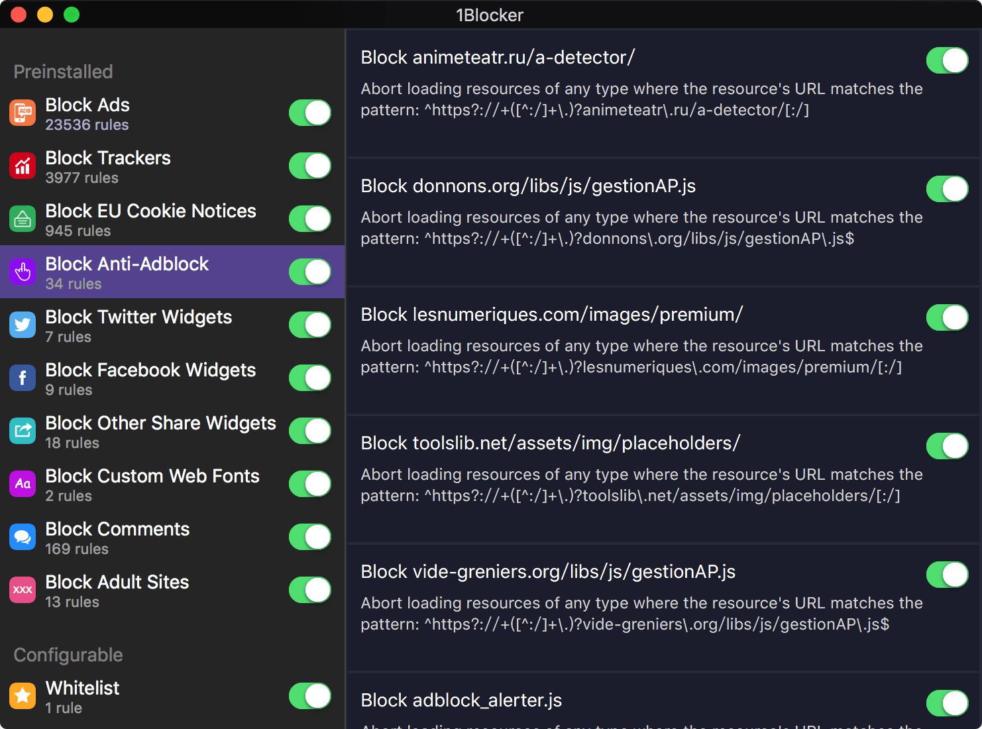This screenshot has width=982, height=729.
Task: Select the 'Block animeteatr.ru/a-detector/' rule title
Action: 498,58
